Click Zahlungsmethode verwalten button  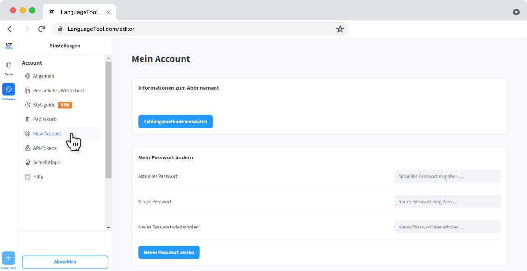(x=175, y=122)
